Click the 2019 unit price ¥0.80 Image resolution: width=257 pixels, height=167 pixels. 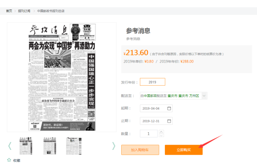click(149, 62)
